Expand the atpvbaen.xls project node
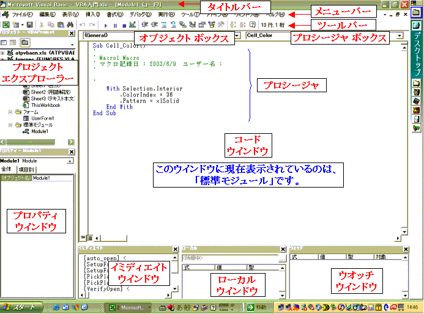 tap(3, 54)
